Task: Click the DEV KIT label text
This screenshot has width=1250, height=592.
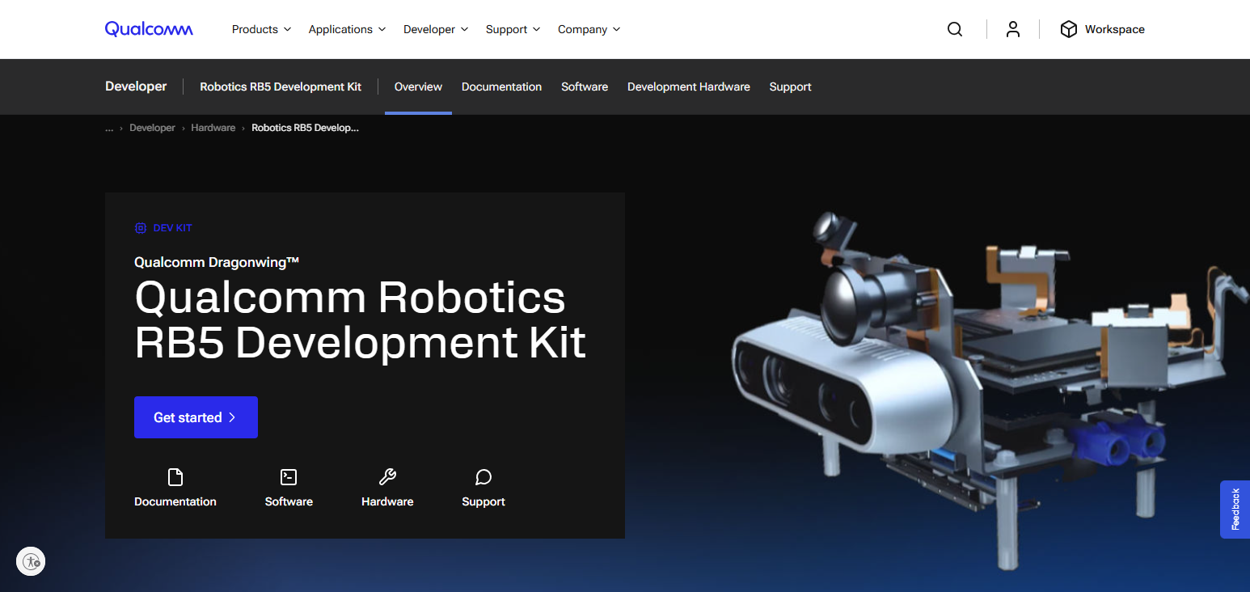Action: click(x=173, y=228)
